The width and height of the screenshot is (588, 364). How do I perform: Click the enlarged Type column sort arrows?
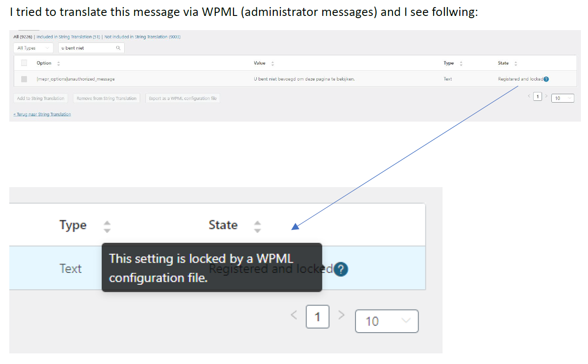click(107, 226)
